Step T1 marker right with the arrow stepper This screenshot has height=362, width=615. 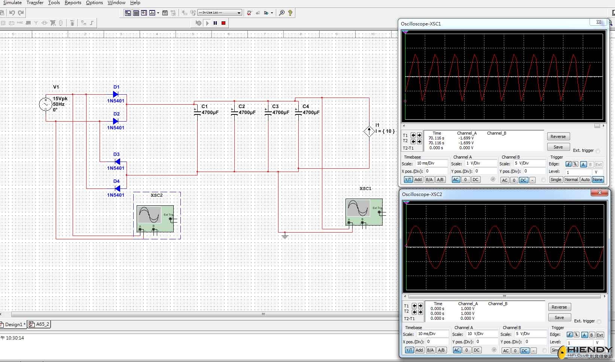point(420,135)
